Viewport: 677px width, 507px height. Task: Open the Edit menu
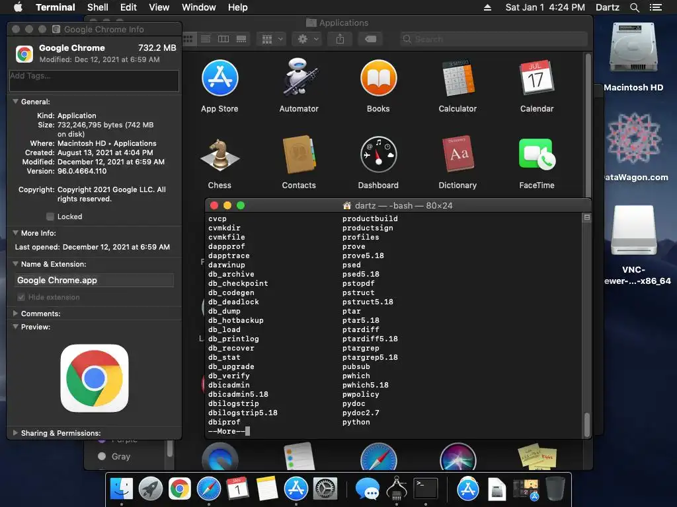pos(128,7)
